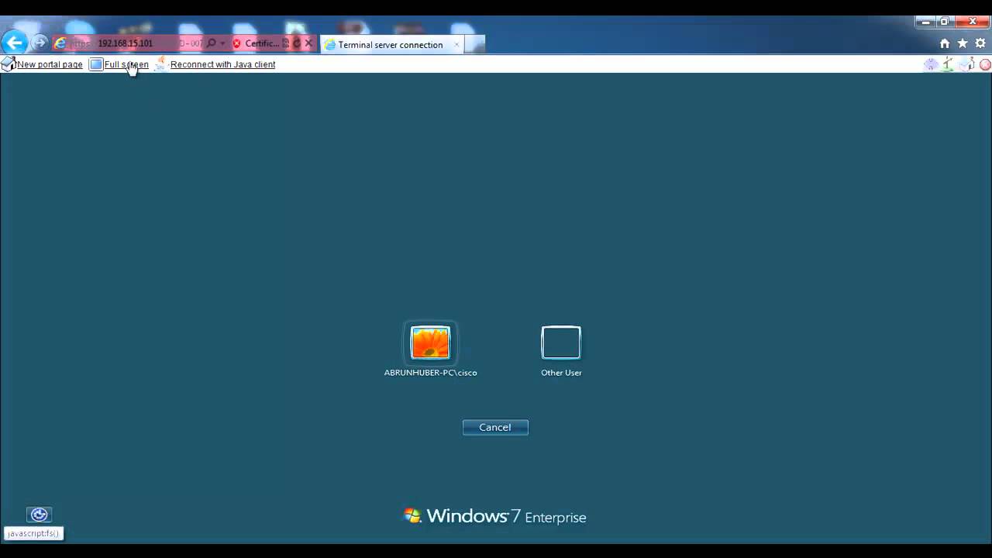Select the ABRUNHUBER-PC\cisco user tile
Screen dimensions: 992x558
click(x=430, y=343)
